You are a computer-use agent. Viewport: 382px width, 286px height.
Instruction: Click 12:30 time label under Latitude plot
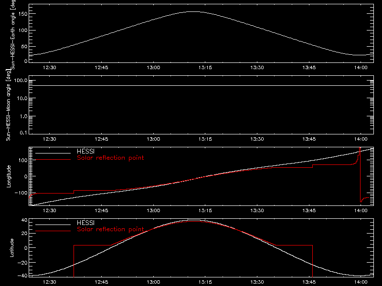pos(50,282)
